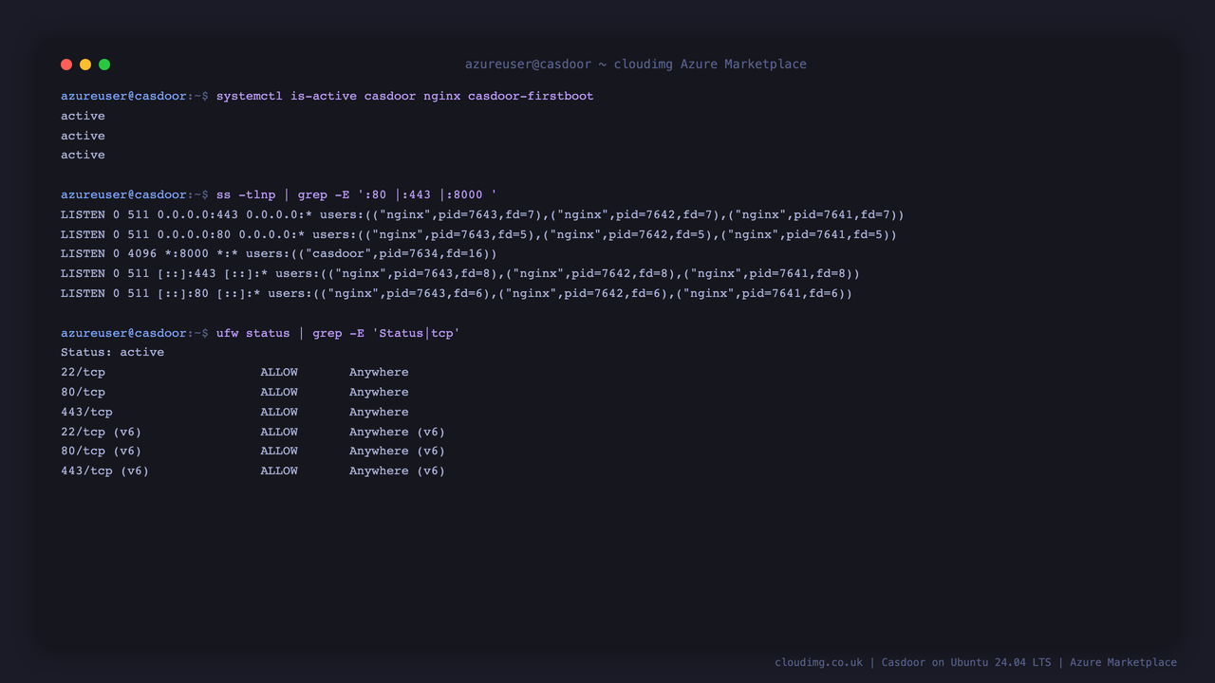Click 'ALLOW' in the 443/tcp (v6) row

tap(279, 471)
